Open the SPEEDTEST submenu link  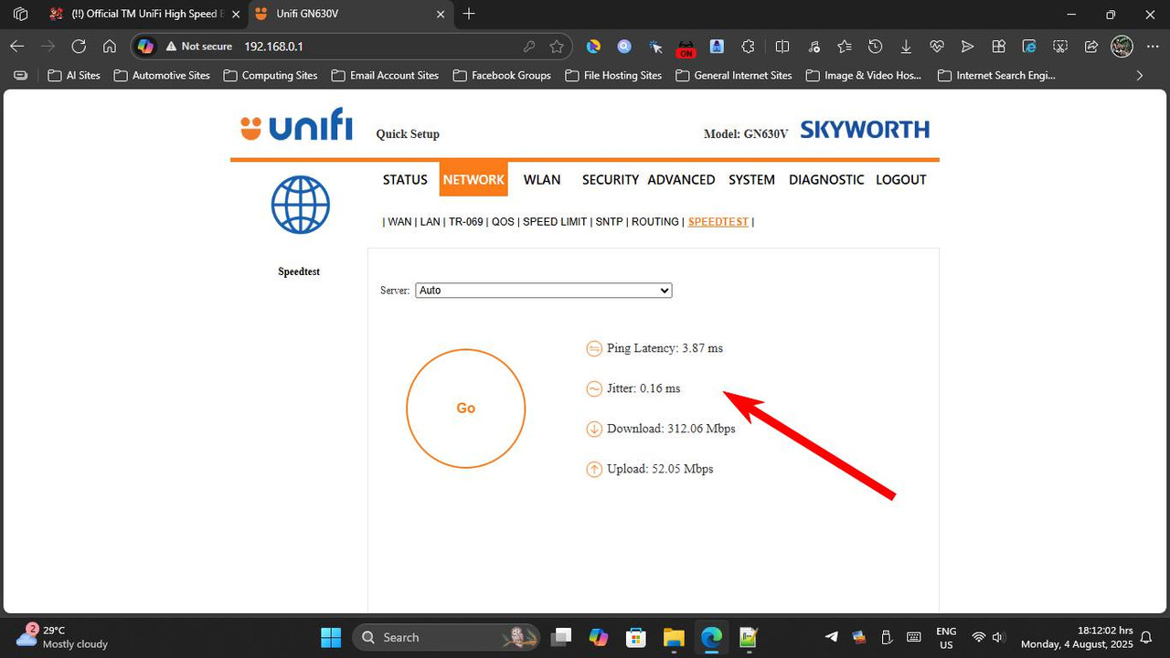click(718, 222)
